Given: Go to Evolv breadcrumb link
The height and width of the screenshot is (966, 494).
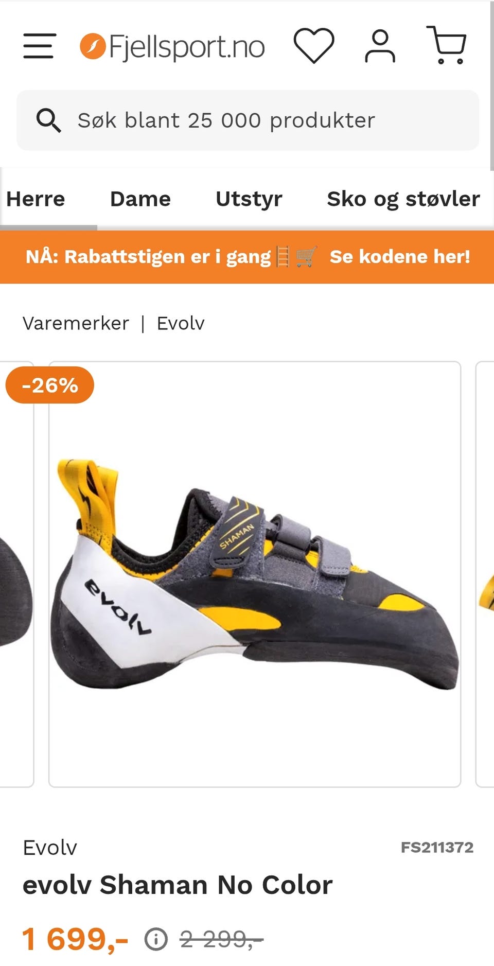Looking at the screenshot, I should pos(181,323).
